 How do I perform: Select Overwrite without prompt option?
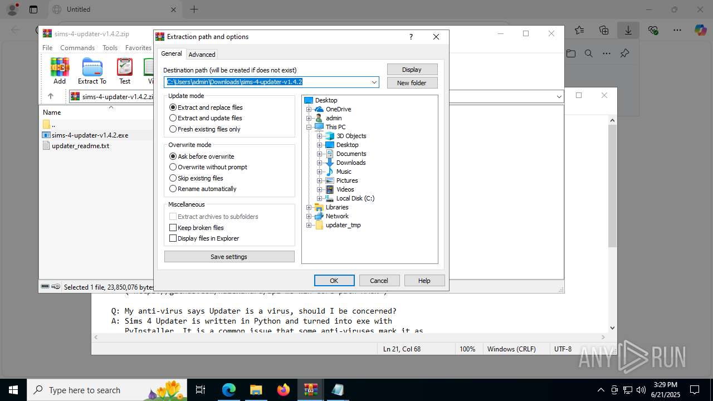coord(208,167)
